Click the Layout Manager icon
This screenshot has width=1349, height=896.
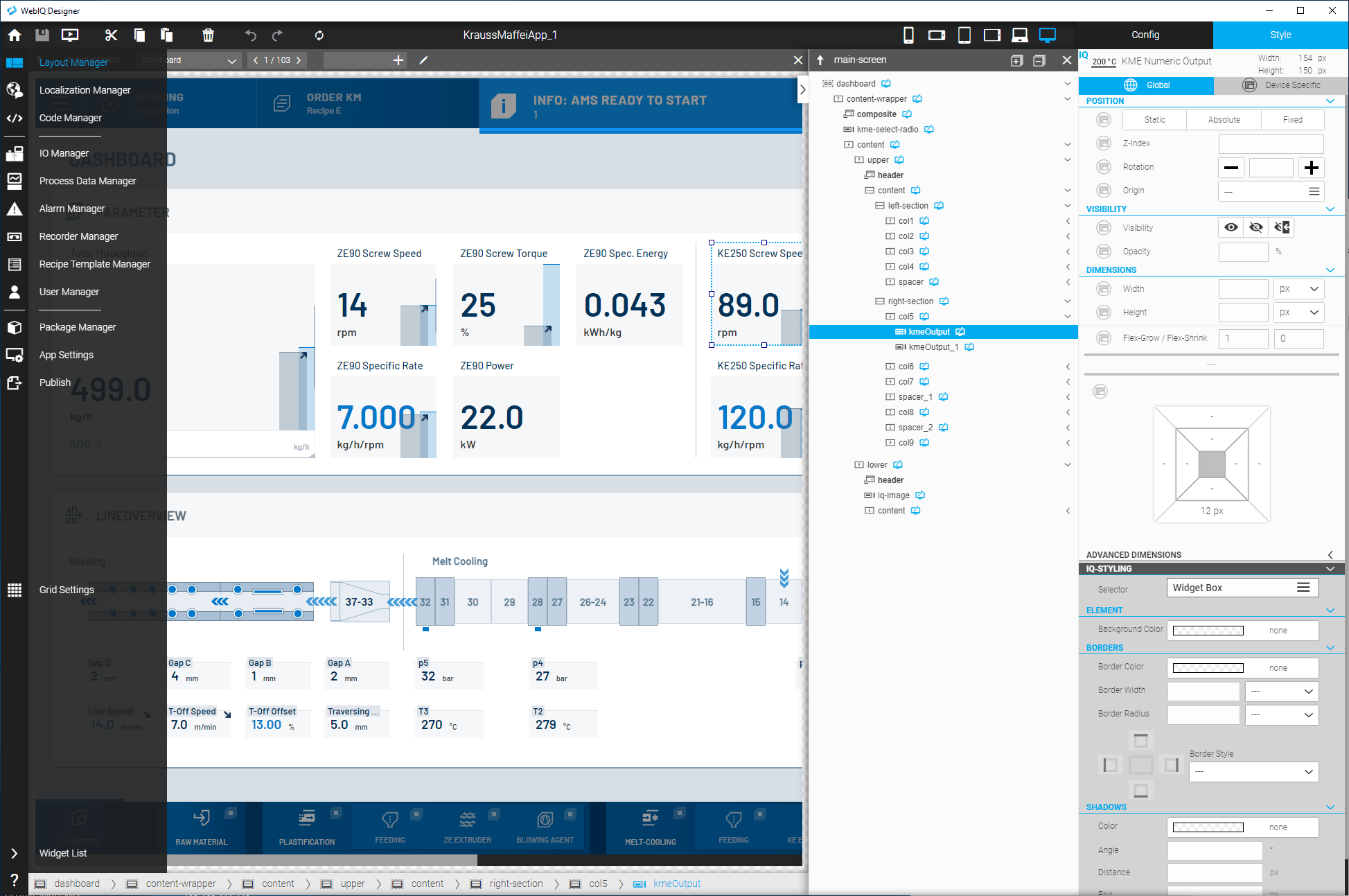[14, 62]
